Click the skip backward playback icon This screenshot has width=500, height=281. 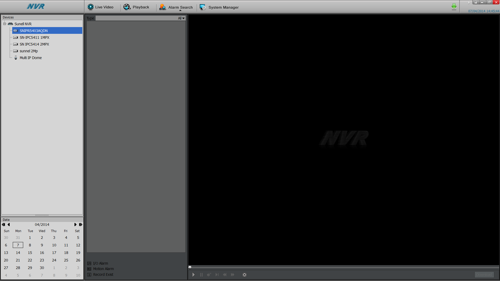point(224,274)
